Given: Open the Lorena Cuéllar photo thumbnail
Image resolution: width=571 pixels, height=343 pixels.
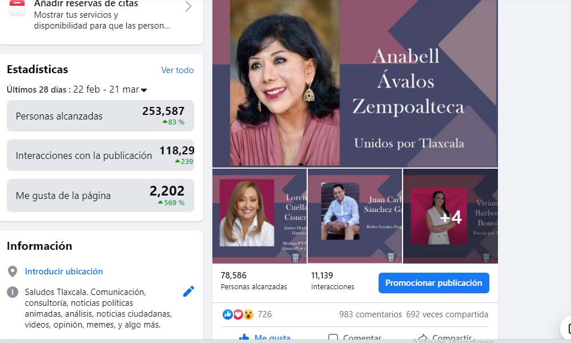Looking at the screenshot, I should pyautogui.click(x=259, y=216).
